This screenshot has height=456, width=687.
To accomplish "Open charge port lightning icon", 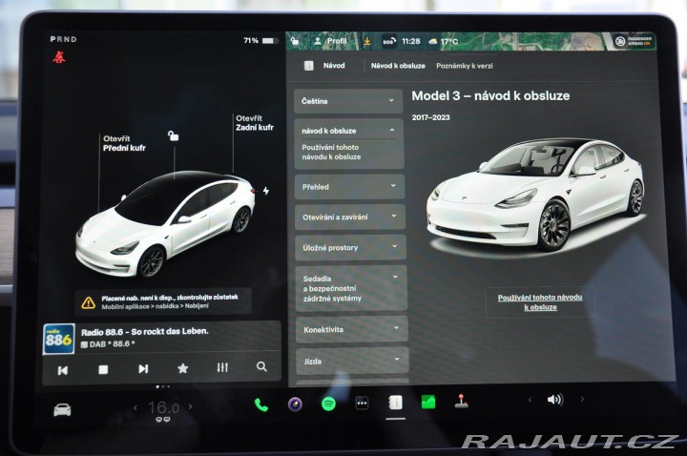I will coord(266,191).
